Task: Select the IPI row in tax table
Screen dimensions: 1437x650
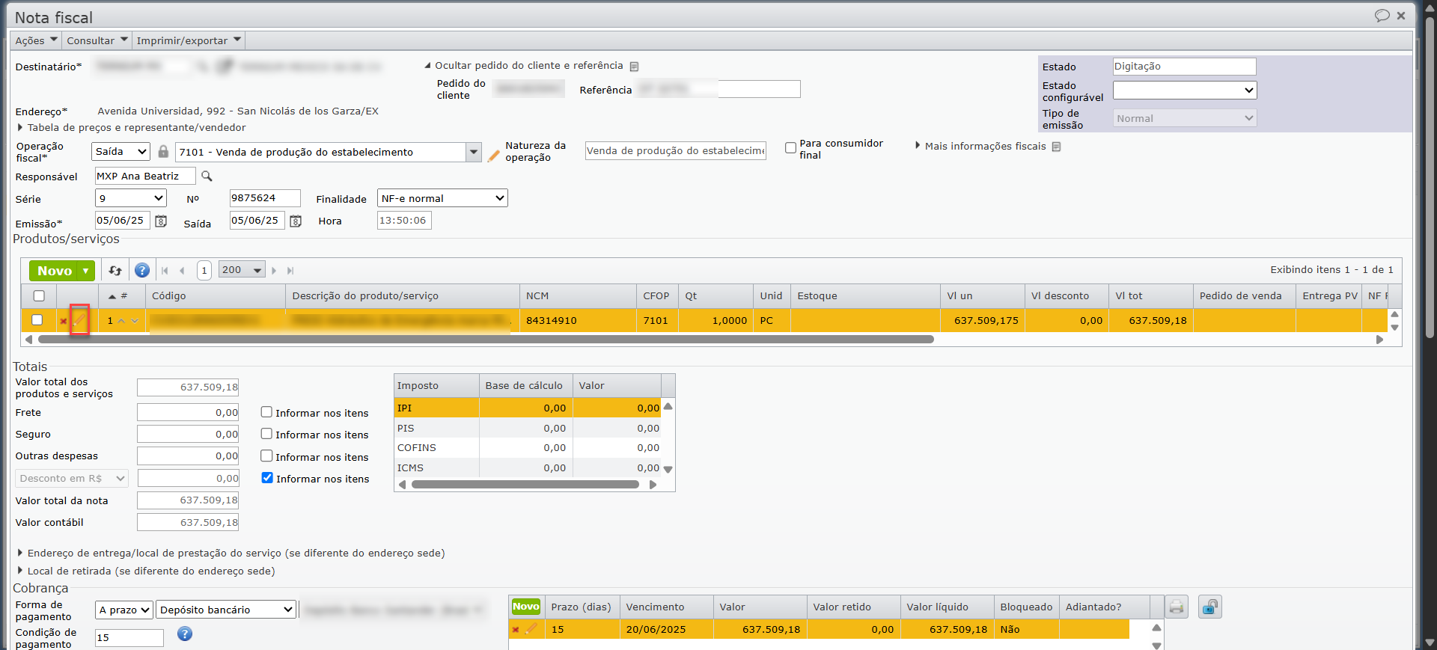Action: click(528, 408)
